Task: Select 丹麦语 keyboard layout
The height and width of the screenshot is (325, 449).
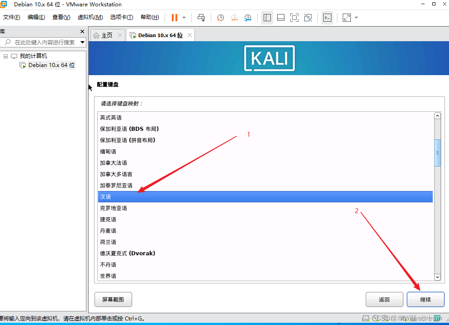Action: [x=265, y=231]
